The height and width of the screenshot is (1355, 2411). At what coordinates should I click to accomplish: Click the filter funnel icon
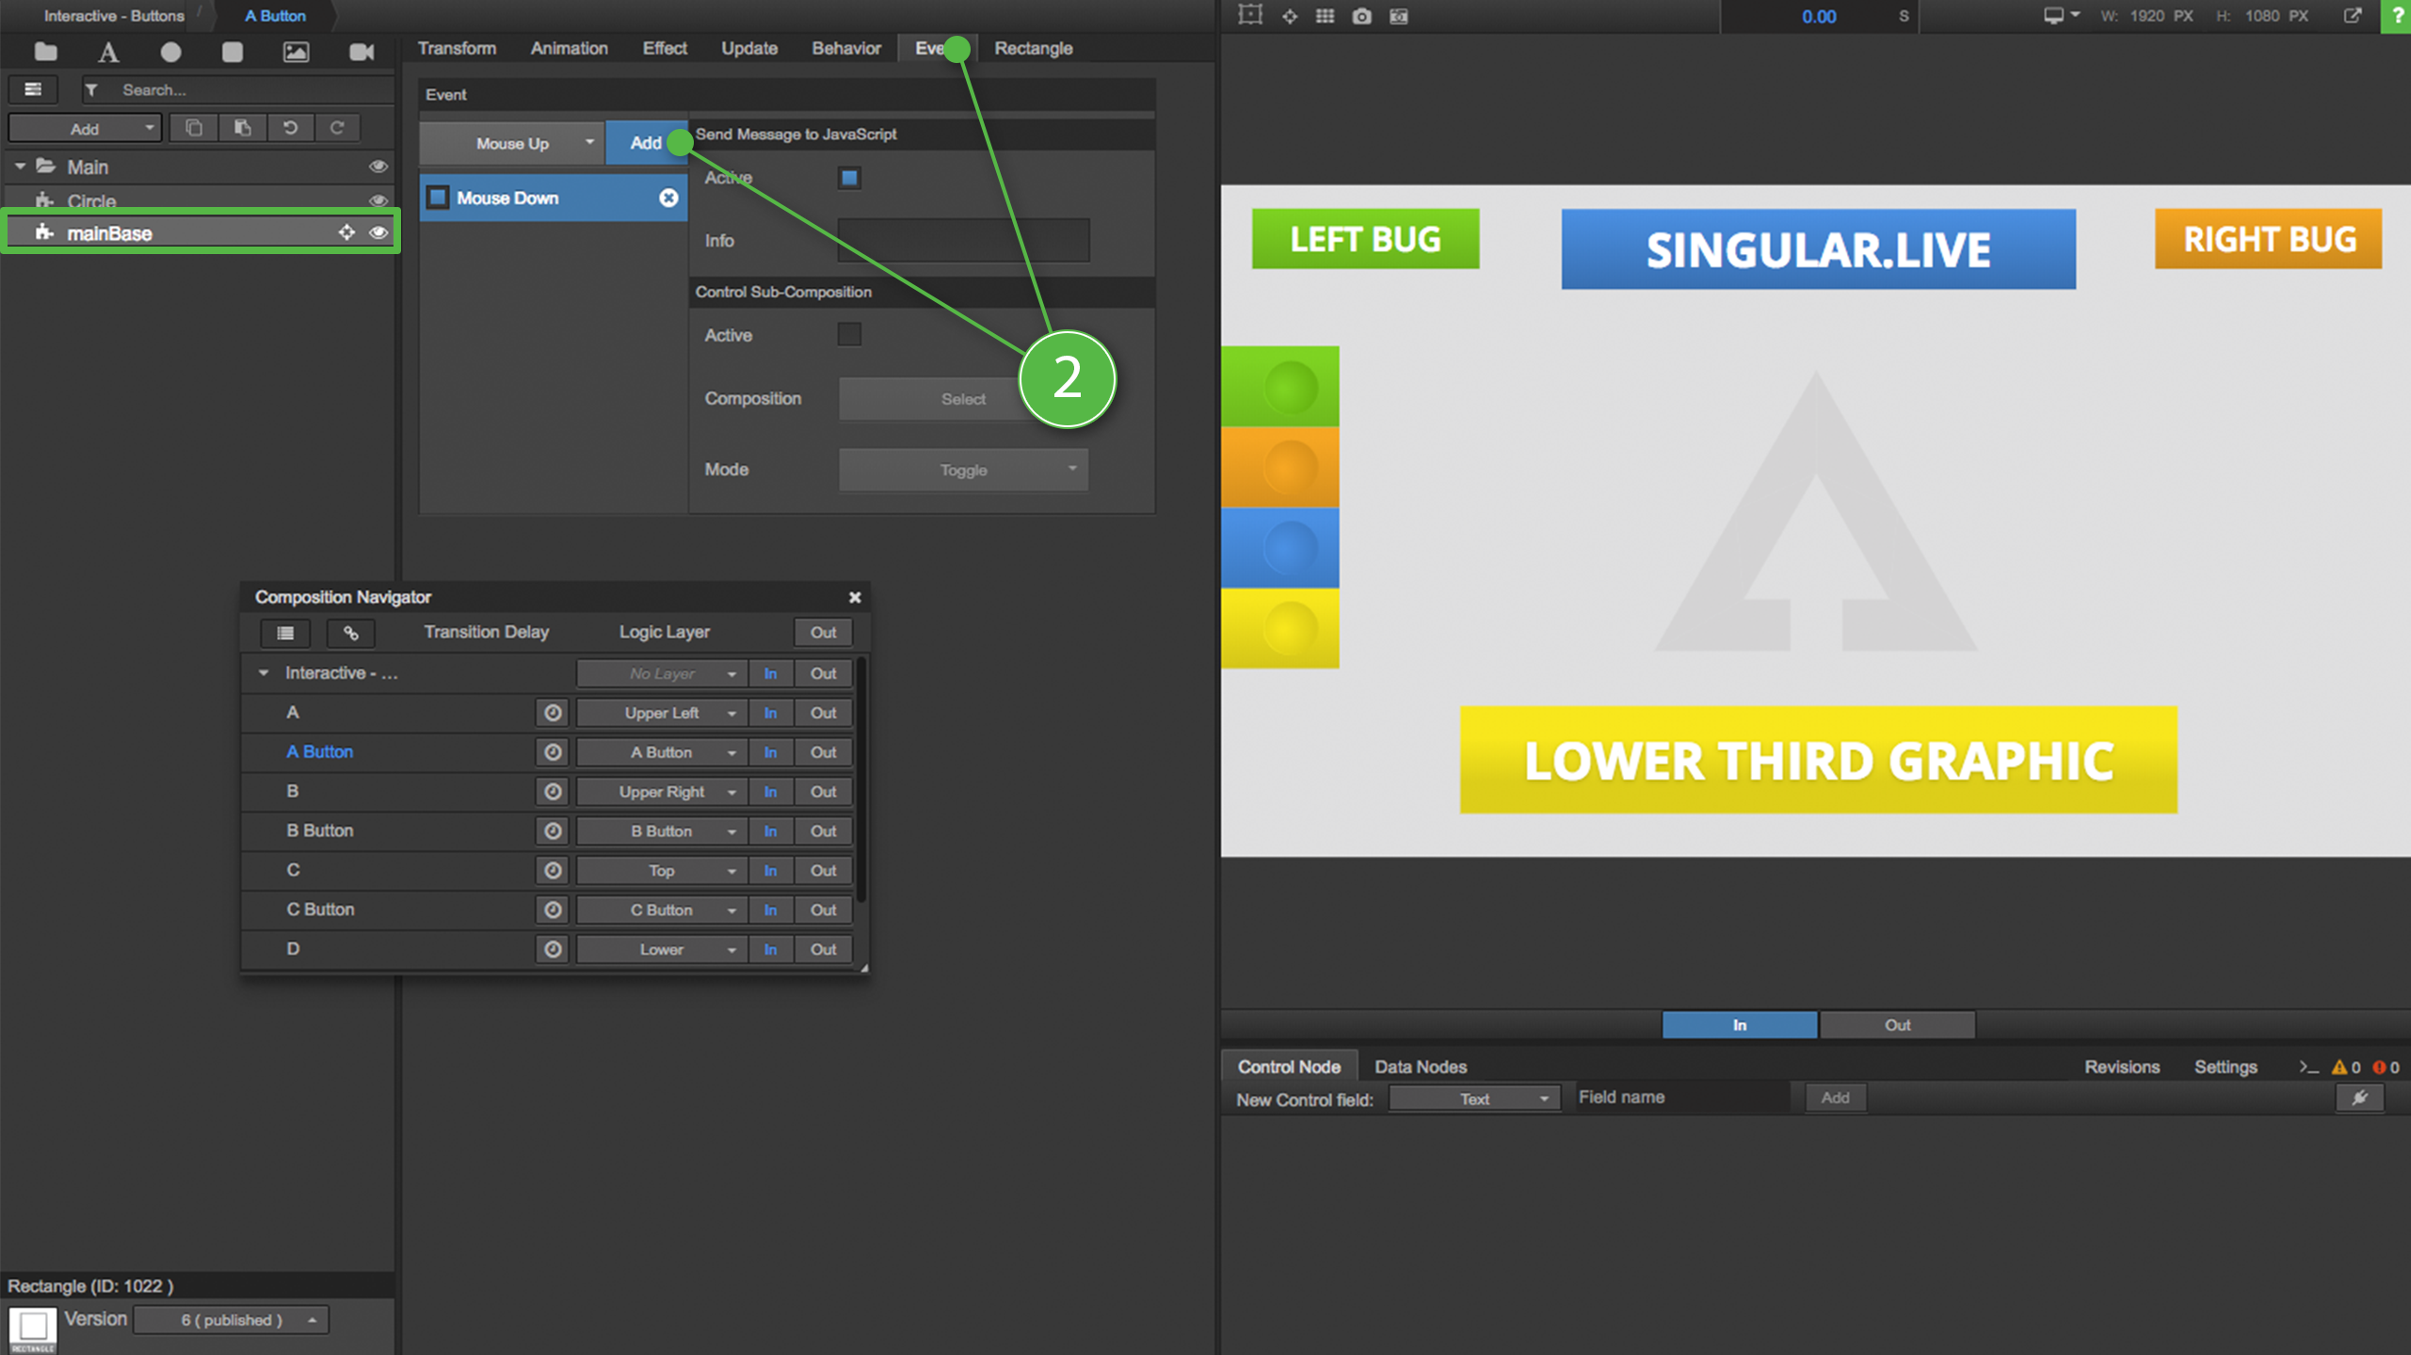coord(91,90)
